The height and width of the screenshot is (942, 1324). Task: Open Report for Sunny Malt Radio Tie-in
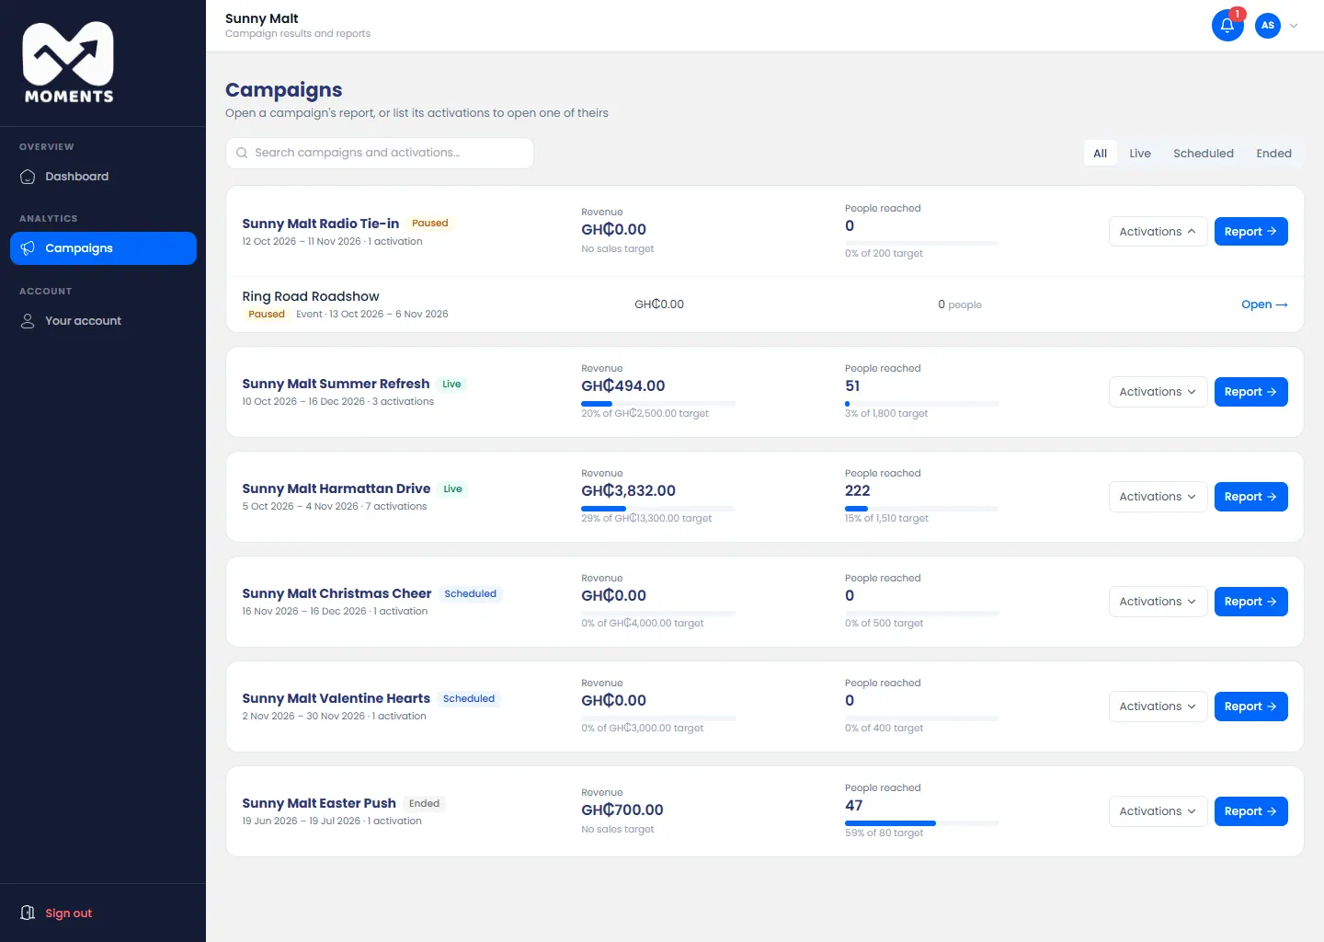click(1250, 232)
